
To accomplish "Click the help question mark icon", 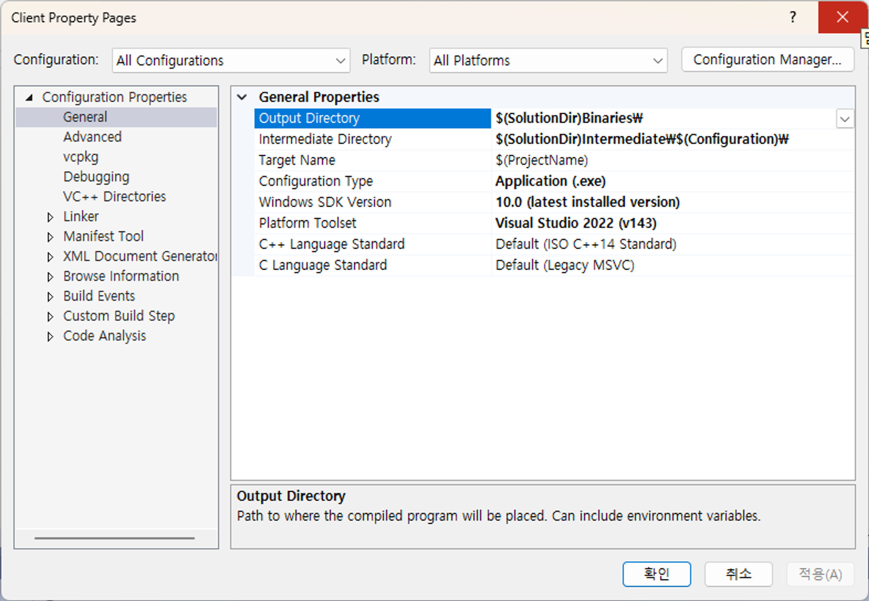I will pos(793,17).
